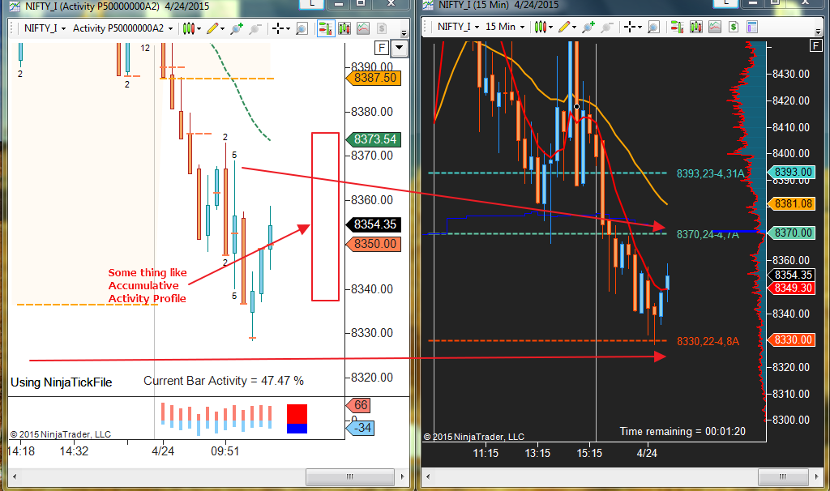The width and height of the screenshot is (830, 491).
Task: Click the red 8349.30 price marker
Action: [x=791, y=288]
